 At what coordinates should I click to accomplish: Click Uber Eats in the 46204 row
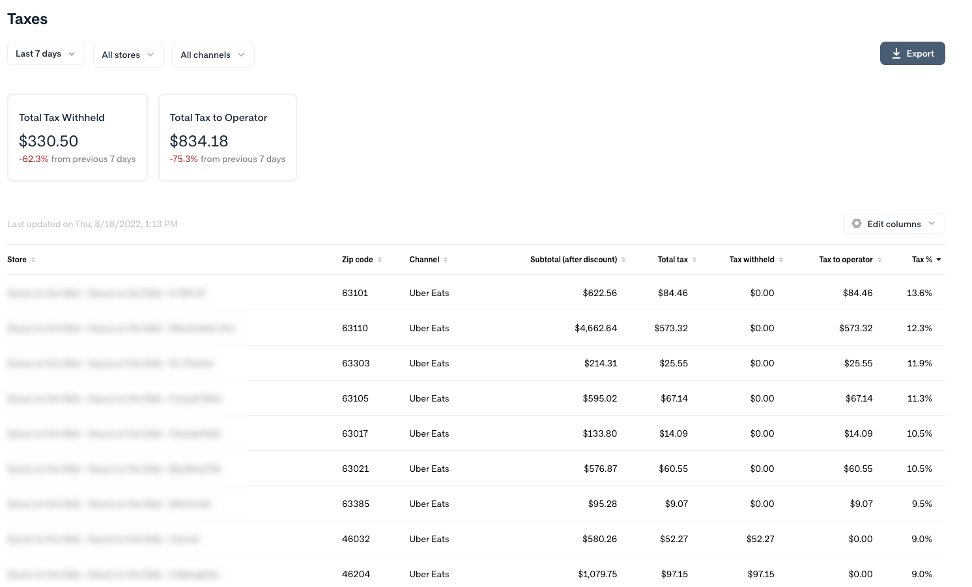coord(429,574)
